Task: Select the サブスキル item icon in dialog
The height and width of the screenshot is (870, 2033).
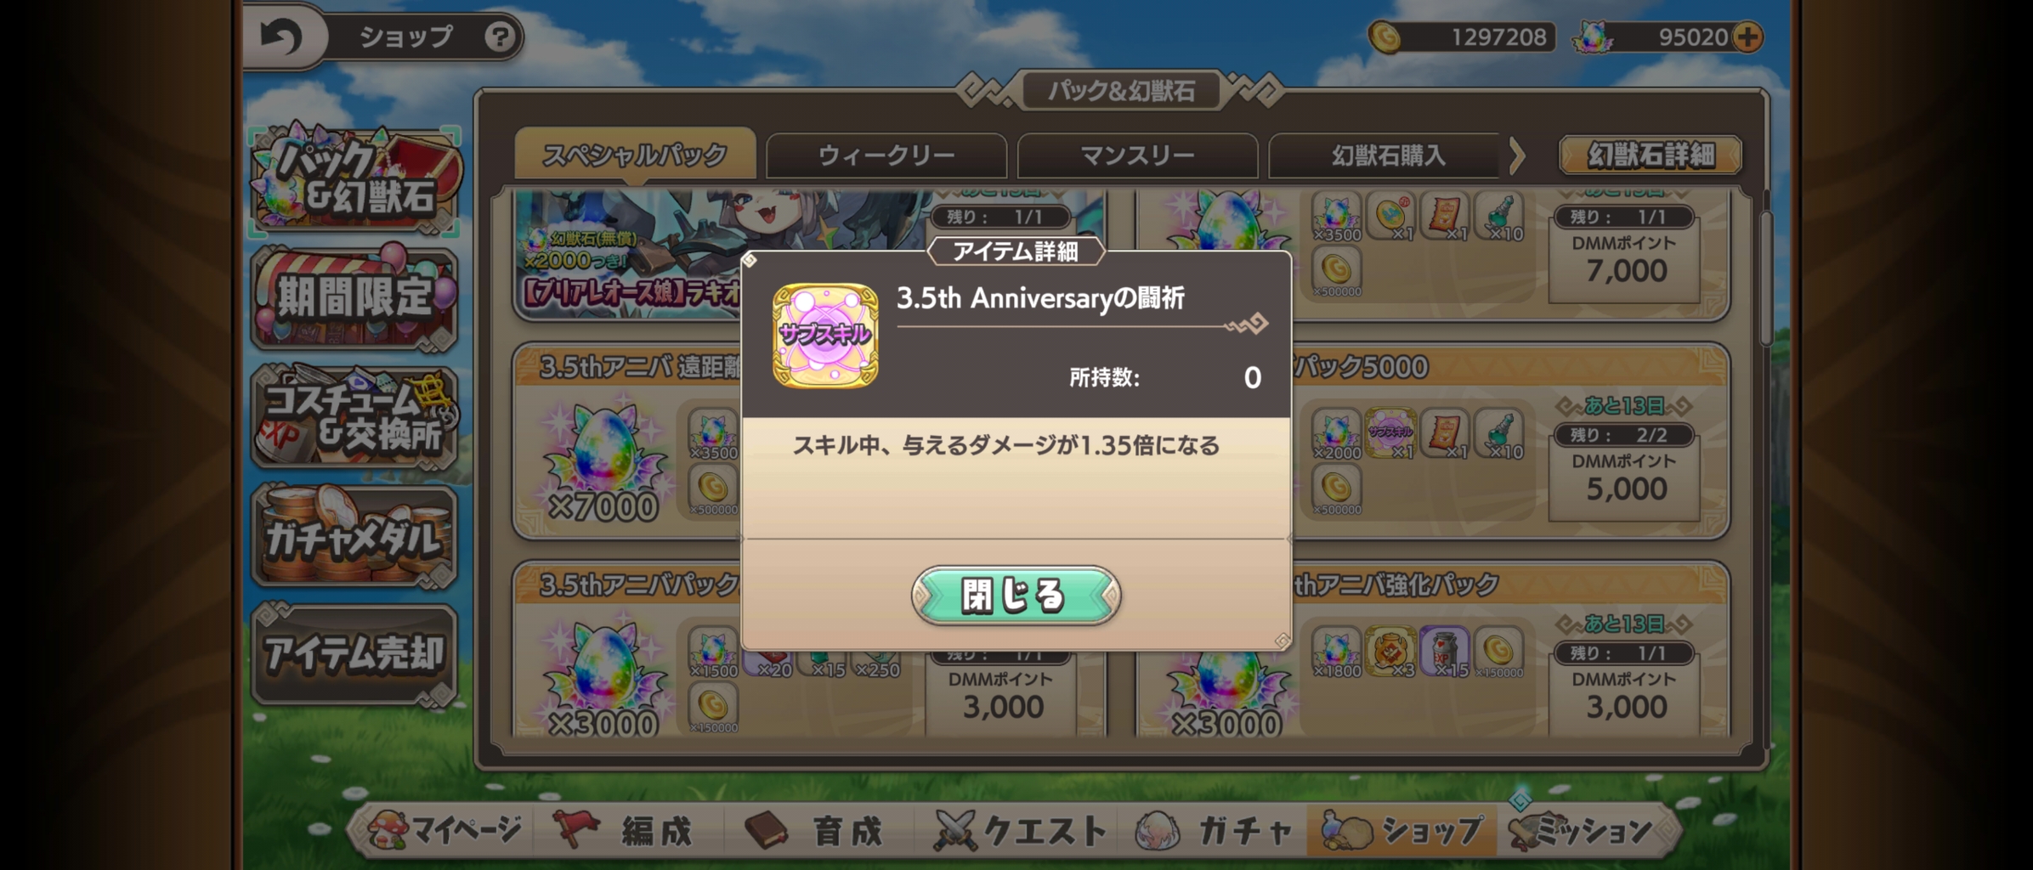Action: [824, 335]
